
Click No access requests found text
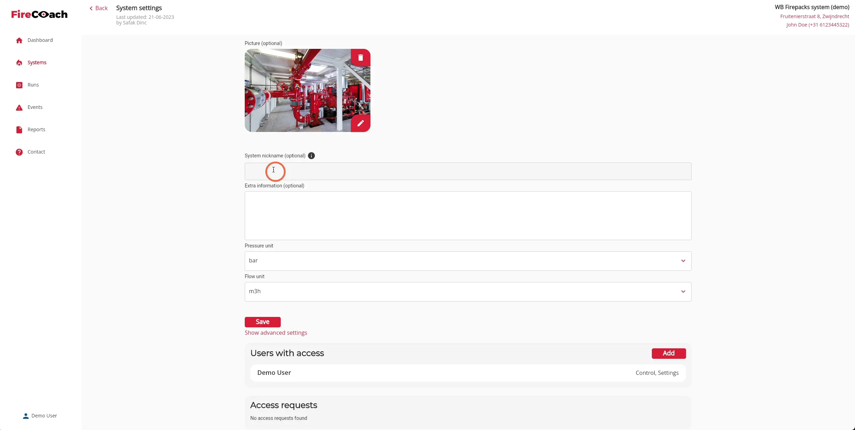coord(279,418)
